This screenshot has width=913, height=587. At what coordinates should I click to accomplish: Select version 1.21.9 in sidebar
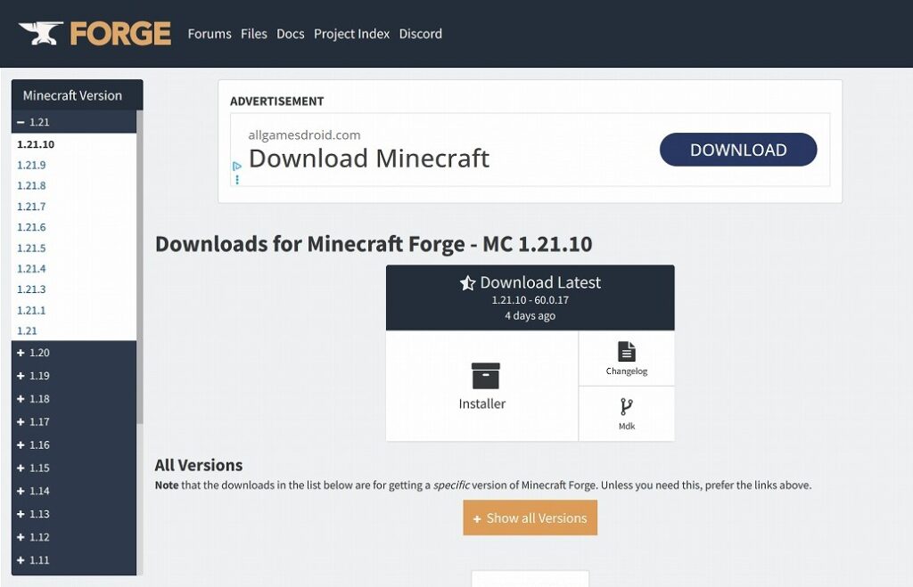pos(31,165)
